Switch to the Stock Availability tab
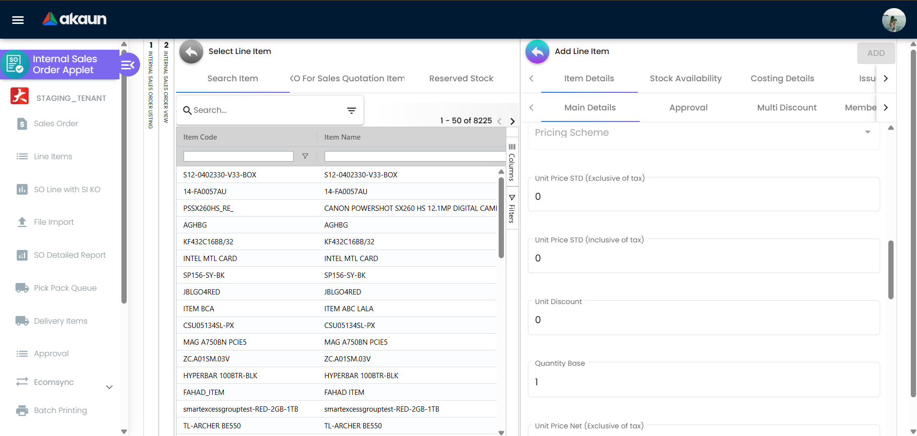Viewport: 917px width, 436px height. point(685,78)
